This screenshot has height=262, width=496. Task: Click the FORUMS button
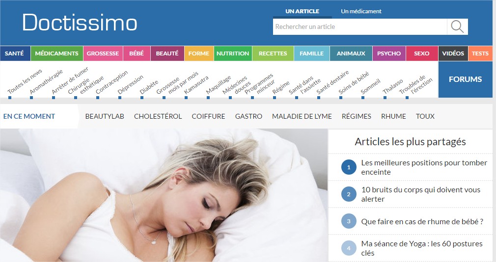click(466, 79)
